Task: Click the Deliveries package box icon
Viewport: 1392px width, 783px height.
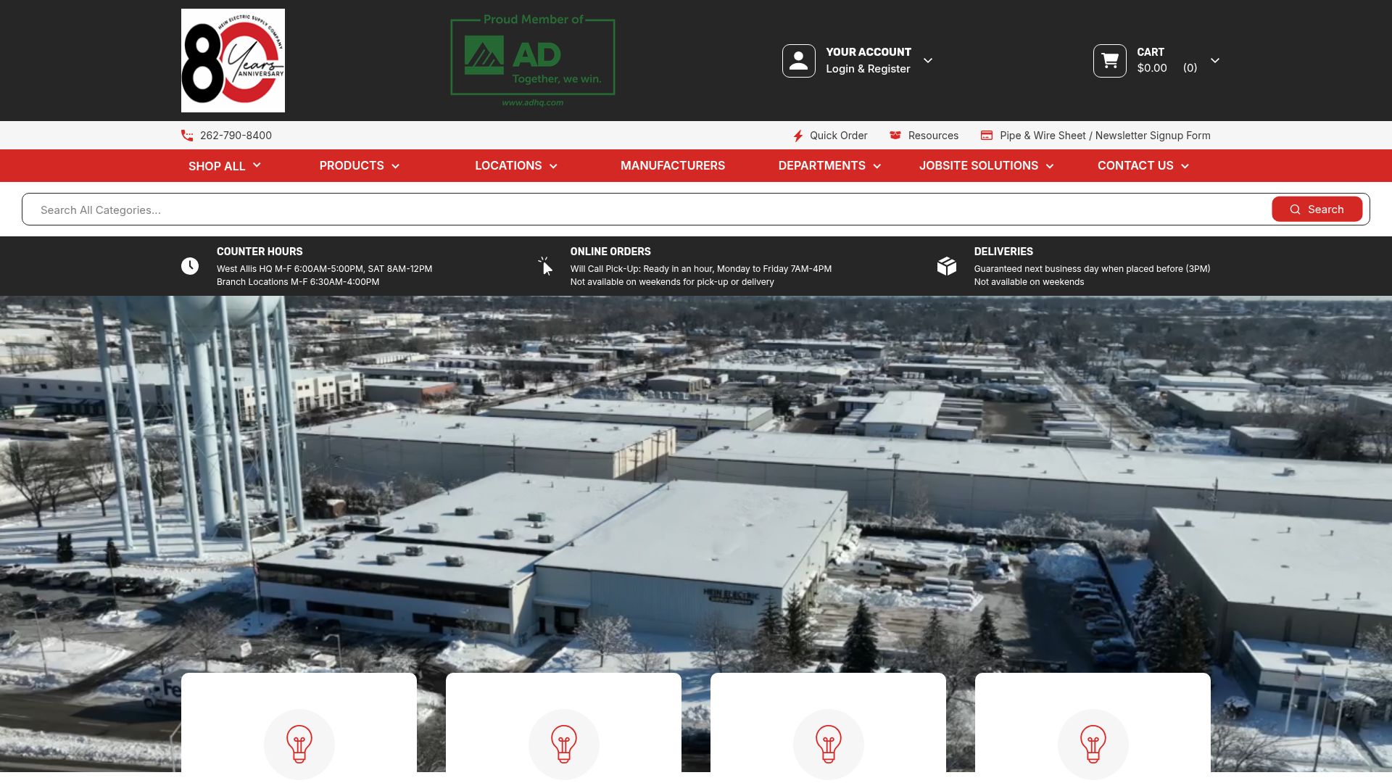Action: [947, 266]
